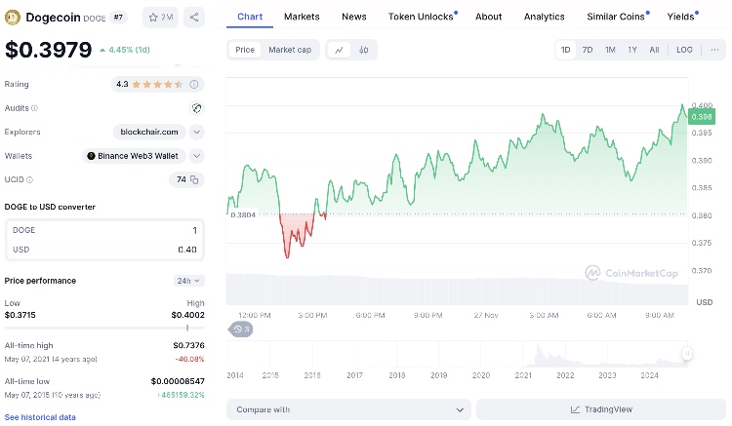Click the 24h low value $0.3715
732x426 pixels.
click(20, 315)
